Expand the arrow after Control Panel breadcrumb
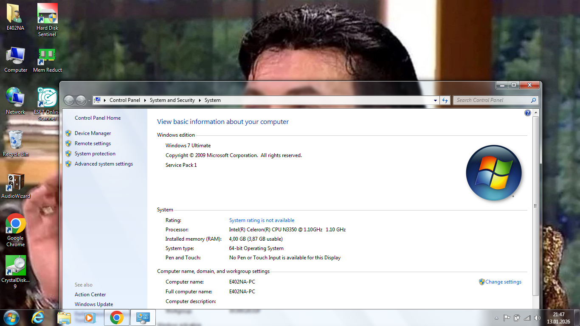Viewport: 580px width, 326px height. click(x=145, y=100)
